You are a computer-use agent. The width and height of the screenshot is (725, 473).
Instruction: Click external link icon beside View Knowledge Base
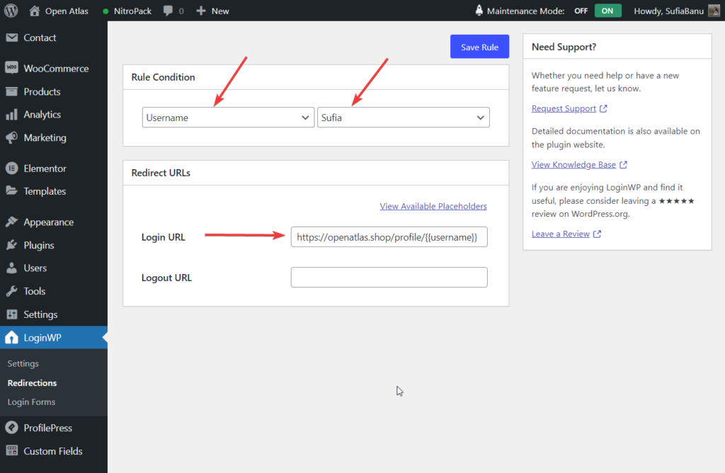pos(623,164)
